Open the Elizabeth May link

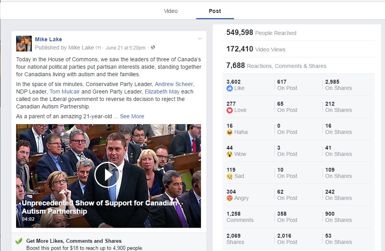click(x=162, y=92)
